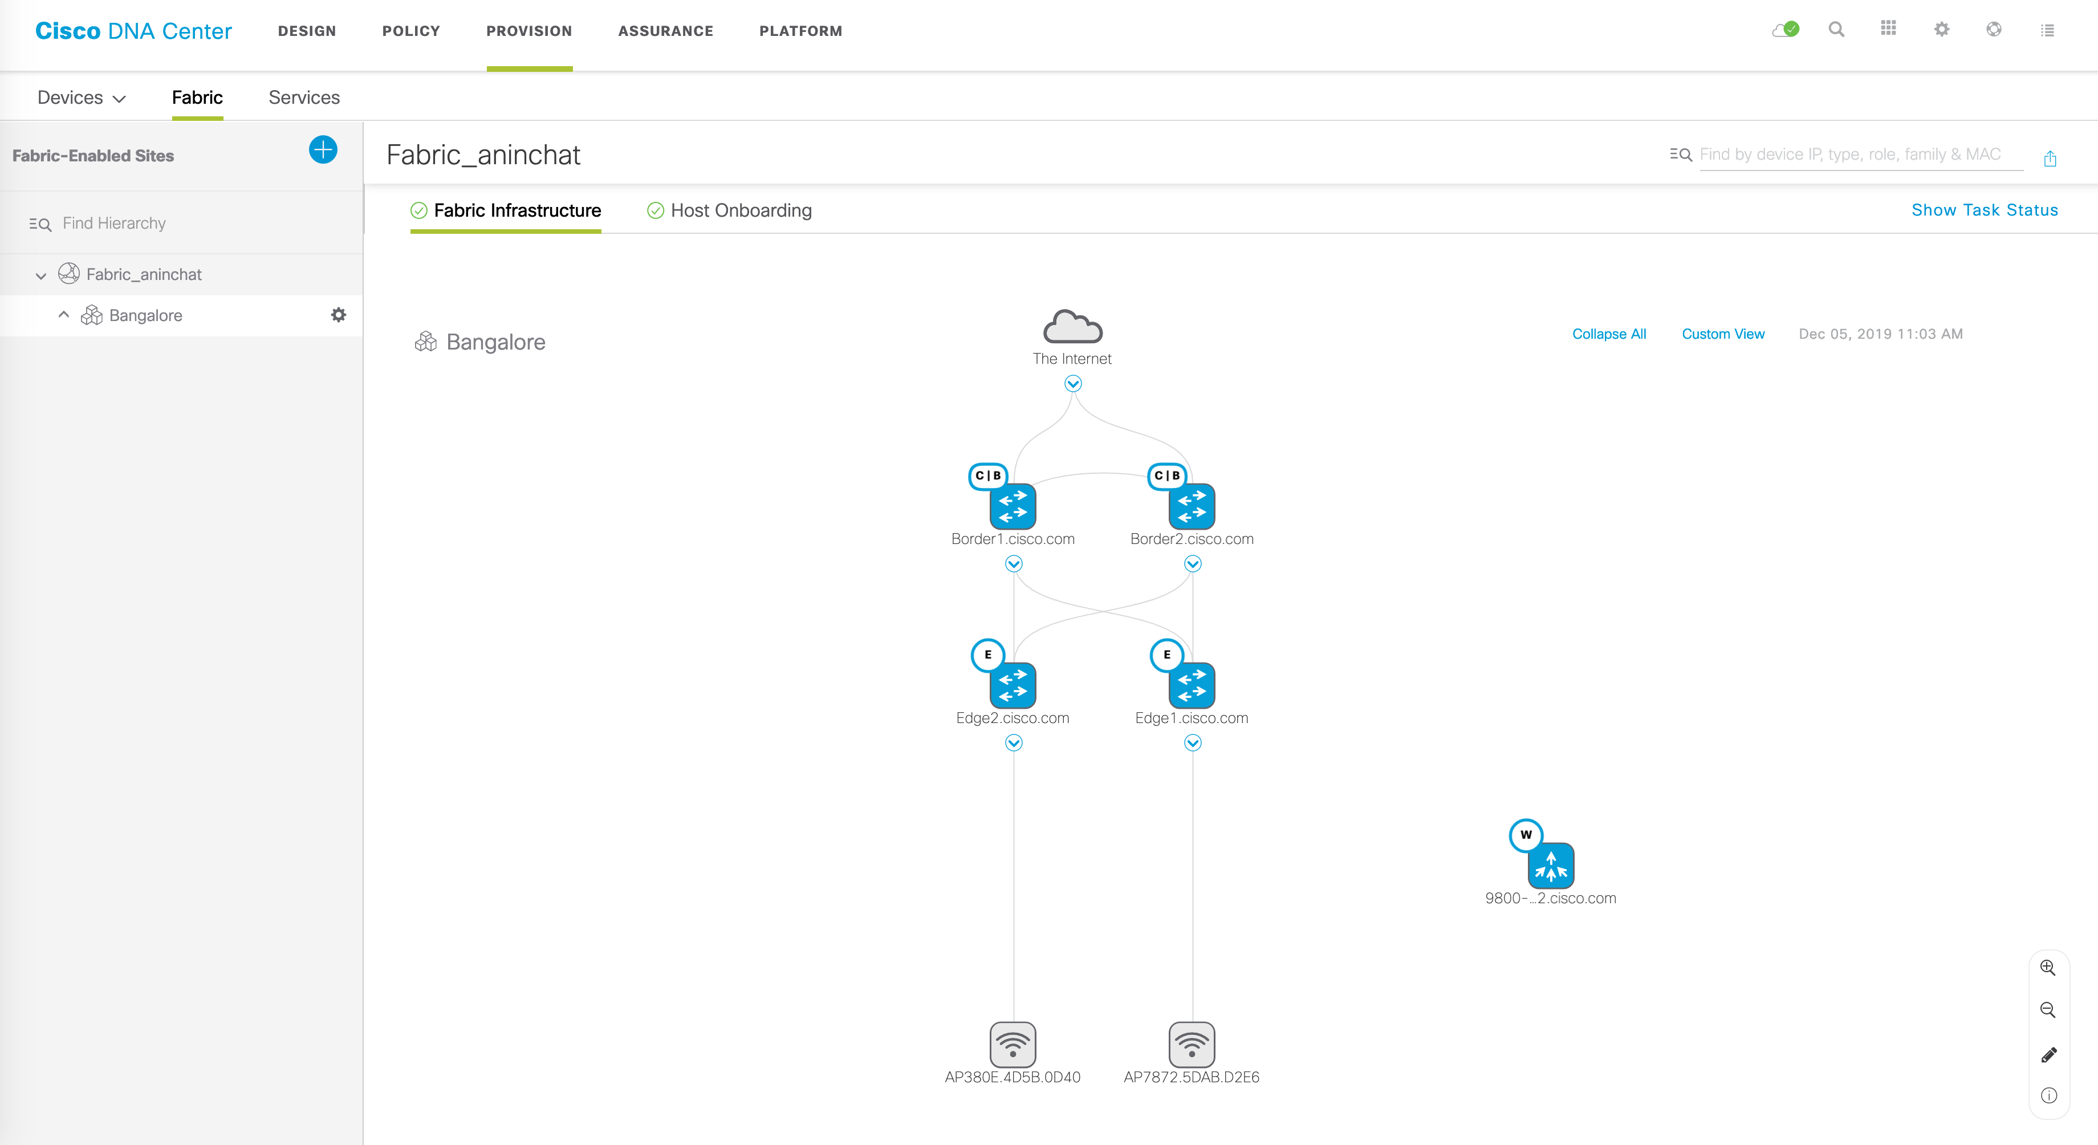Screen dimensions: 2098x1145
Task: Open the global search magnifier icon
Action: click(1836, 29)
